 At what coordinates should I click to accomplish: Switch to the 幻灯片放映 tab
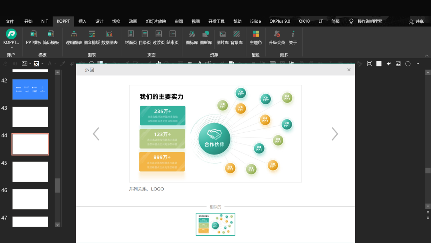pos(156,21)
